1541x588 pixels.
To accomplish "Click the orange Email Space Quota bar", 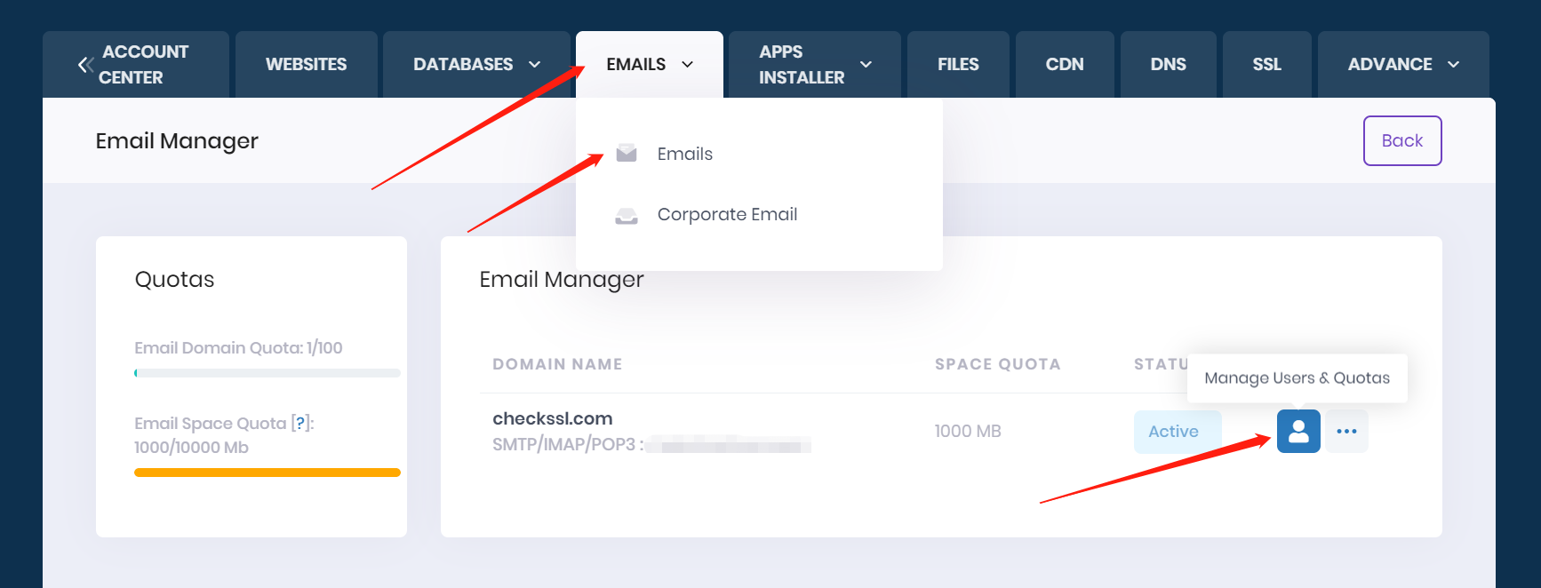I will tap(267, 473).
